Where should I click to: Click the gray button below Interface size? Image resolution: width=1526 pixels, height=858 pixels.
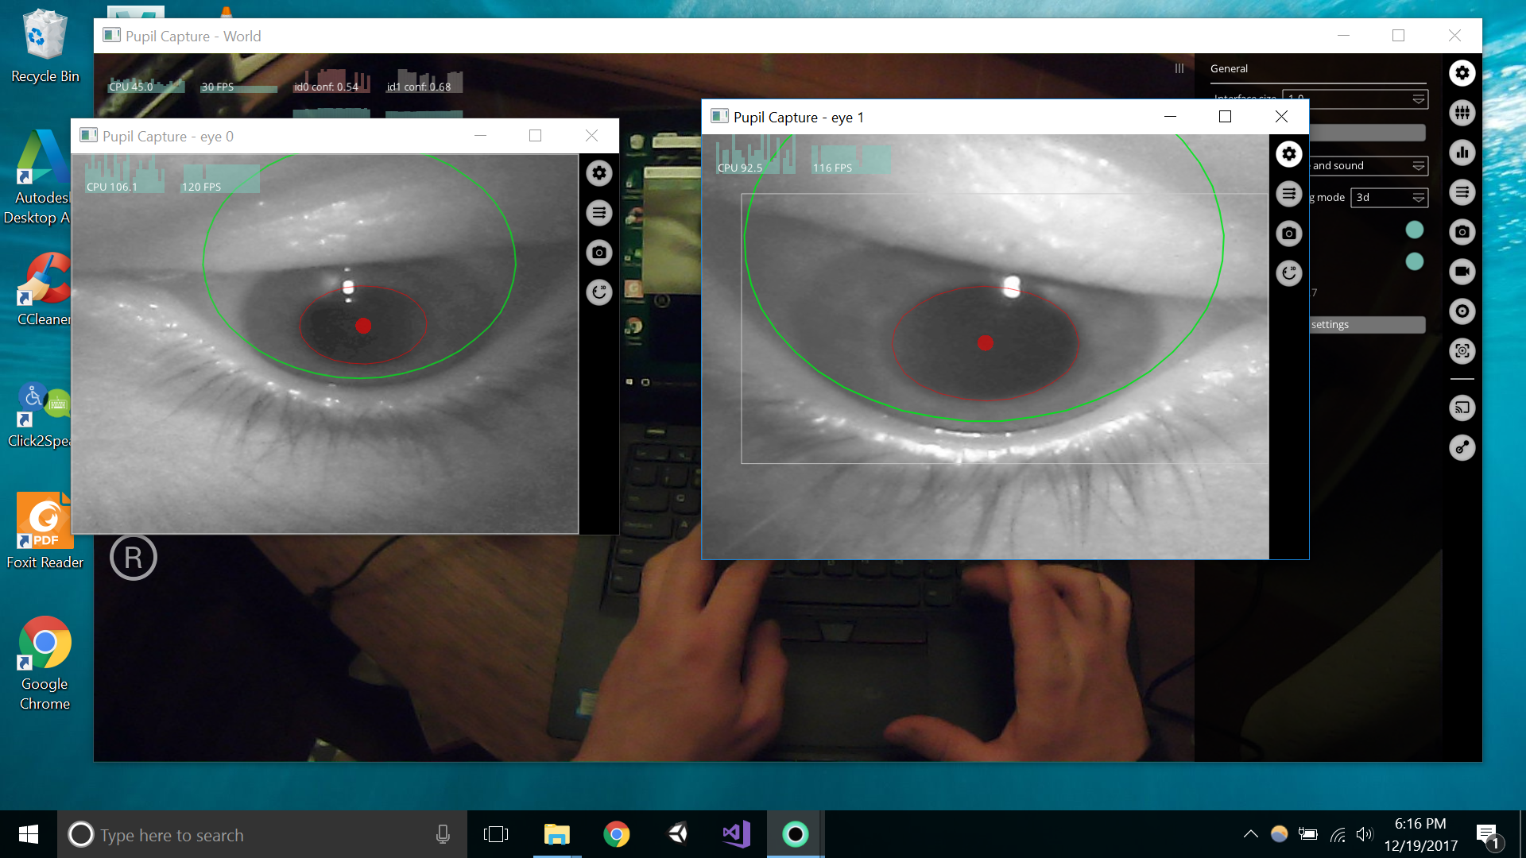[1367, 133]
